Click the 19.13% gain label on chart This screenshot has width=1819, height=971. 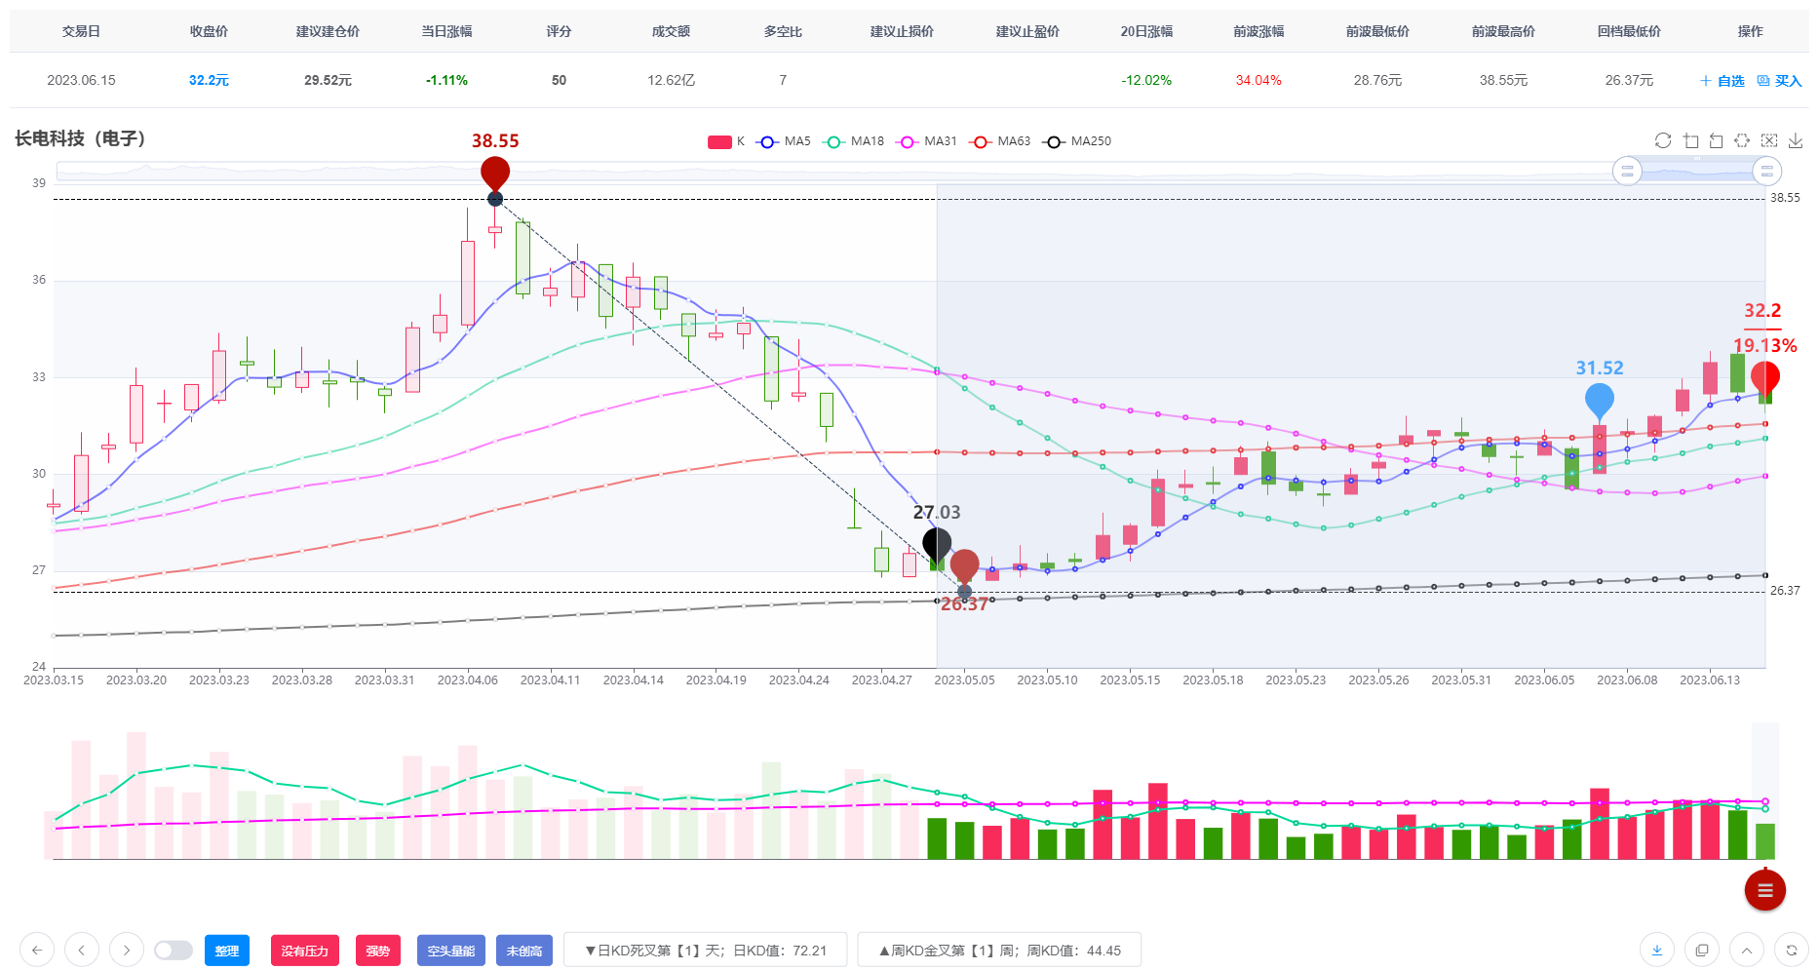click(x=1764, y=345)
